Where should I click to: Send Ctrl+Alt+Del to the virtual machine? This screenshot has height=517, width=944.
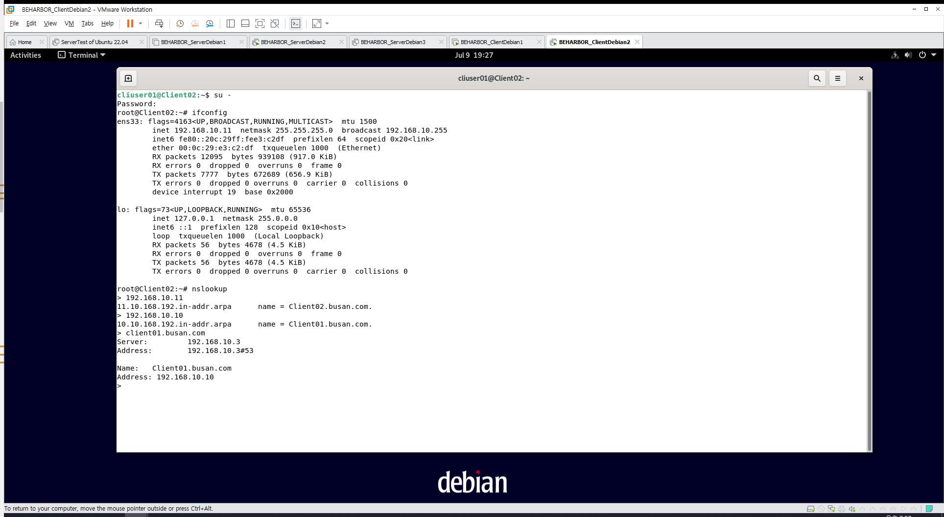coord(159,23)
